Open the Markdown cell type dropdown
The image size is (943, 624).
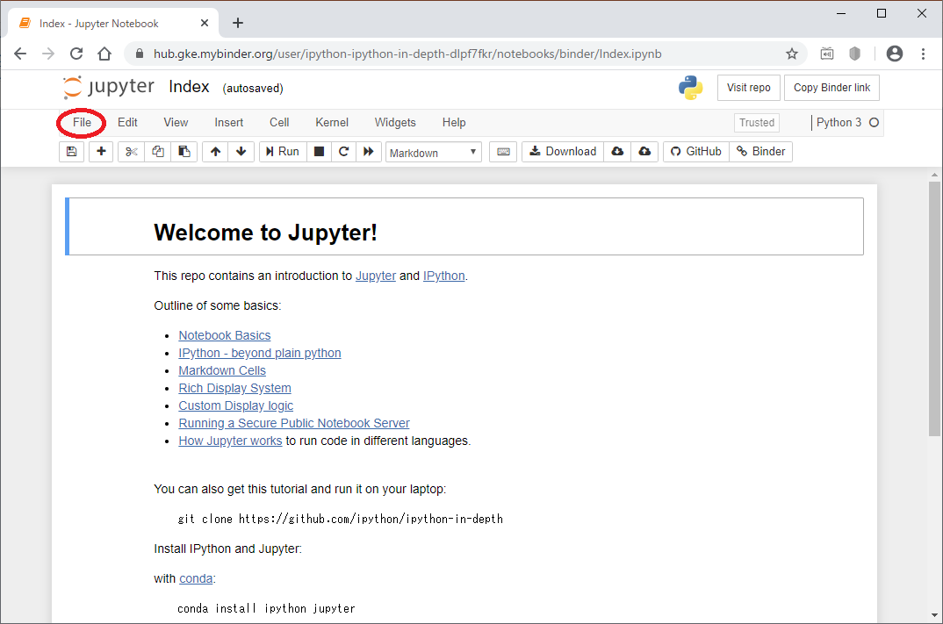(x=434, y=153)
